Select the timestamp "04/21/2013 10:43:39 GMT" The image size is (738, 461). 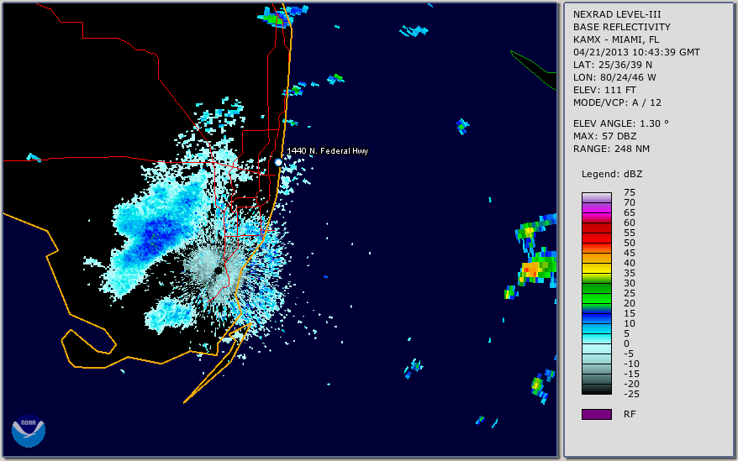coord(636,52)
